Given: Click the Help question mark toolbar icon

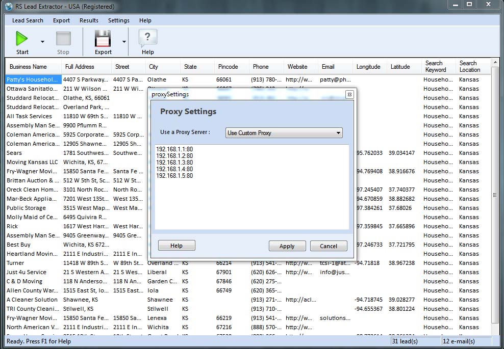Looking at the screenshot, I should pos(147,38).
